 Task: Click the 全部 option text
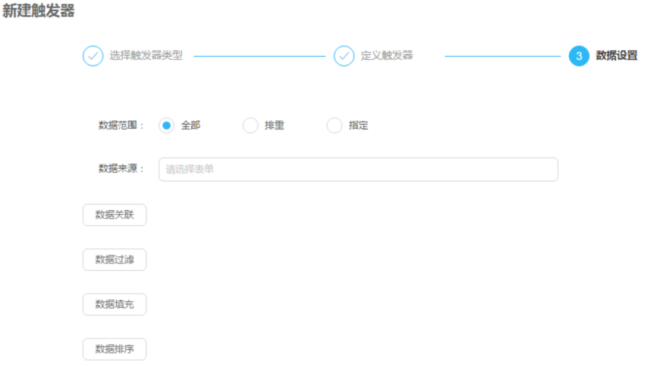pyautogui.click(x=191, y=126)
